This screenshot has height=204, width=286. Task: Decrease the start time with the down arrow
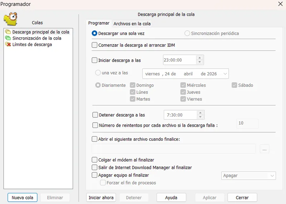[x=199, y=62]
